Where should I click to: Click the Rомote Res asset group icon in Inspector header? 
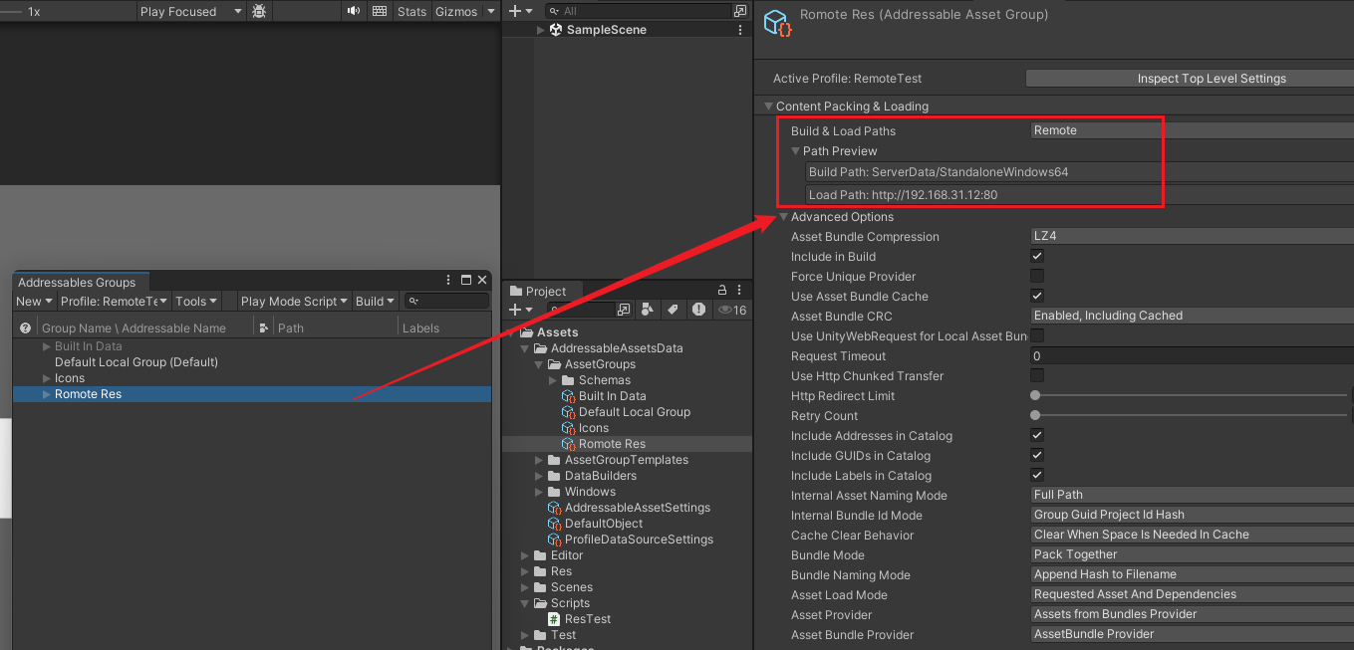pyautogui.click(x=777, y=24)
